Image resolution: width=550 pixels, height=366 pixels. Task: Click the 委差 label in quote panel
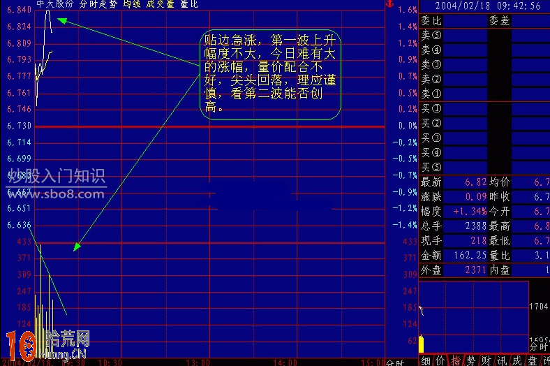tap(500, 21)
